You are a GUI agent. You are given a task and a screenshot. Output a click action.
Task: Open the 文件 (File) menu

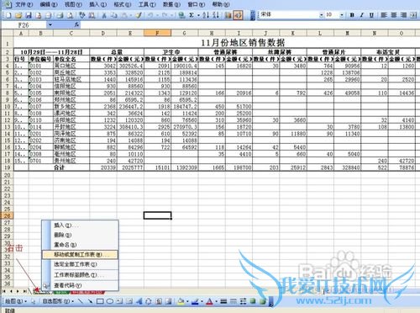24,4
